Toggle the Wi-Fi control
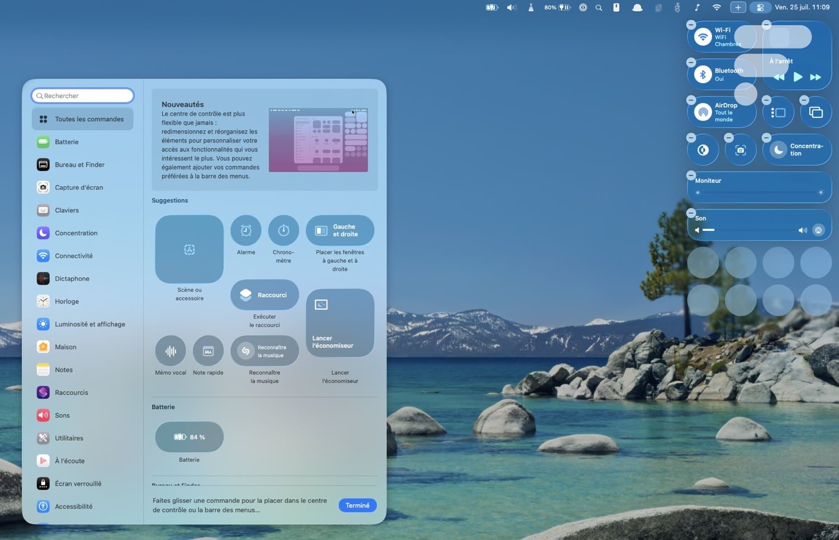Image resolution: width=839 pixels, height=540 pixels. 703,37
